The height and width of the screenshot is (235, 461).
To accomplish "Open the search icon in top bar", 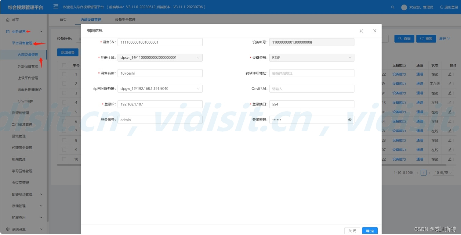I will pyautogui.click(x=393, y=7).
